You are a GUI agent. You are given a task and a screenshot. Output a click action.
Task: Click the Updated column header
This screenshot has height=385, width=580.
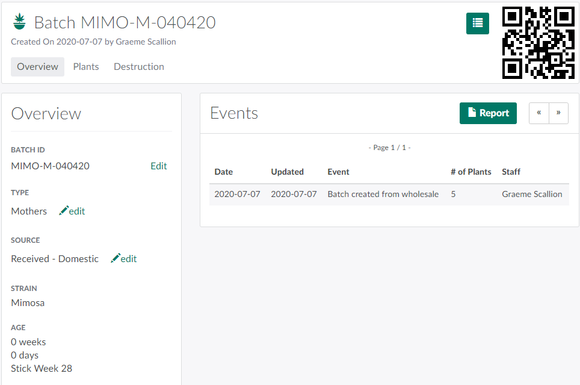[x=287, y=172]
